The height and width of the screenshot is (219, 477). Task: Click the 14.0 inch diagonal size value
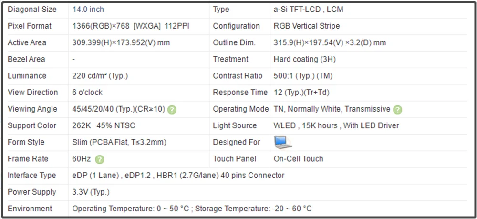tap(88, 10)
